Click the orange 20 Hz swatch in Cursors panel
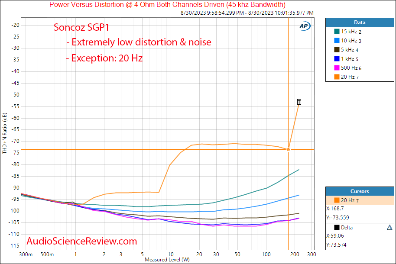396x264 pixels. point(337,200)
